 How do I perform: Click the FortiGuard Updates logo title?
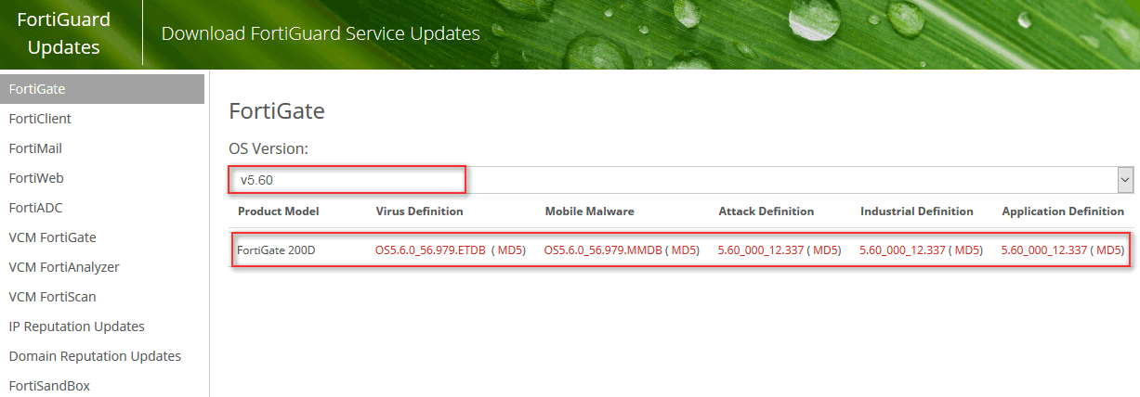coord(64,33)
